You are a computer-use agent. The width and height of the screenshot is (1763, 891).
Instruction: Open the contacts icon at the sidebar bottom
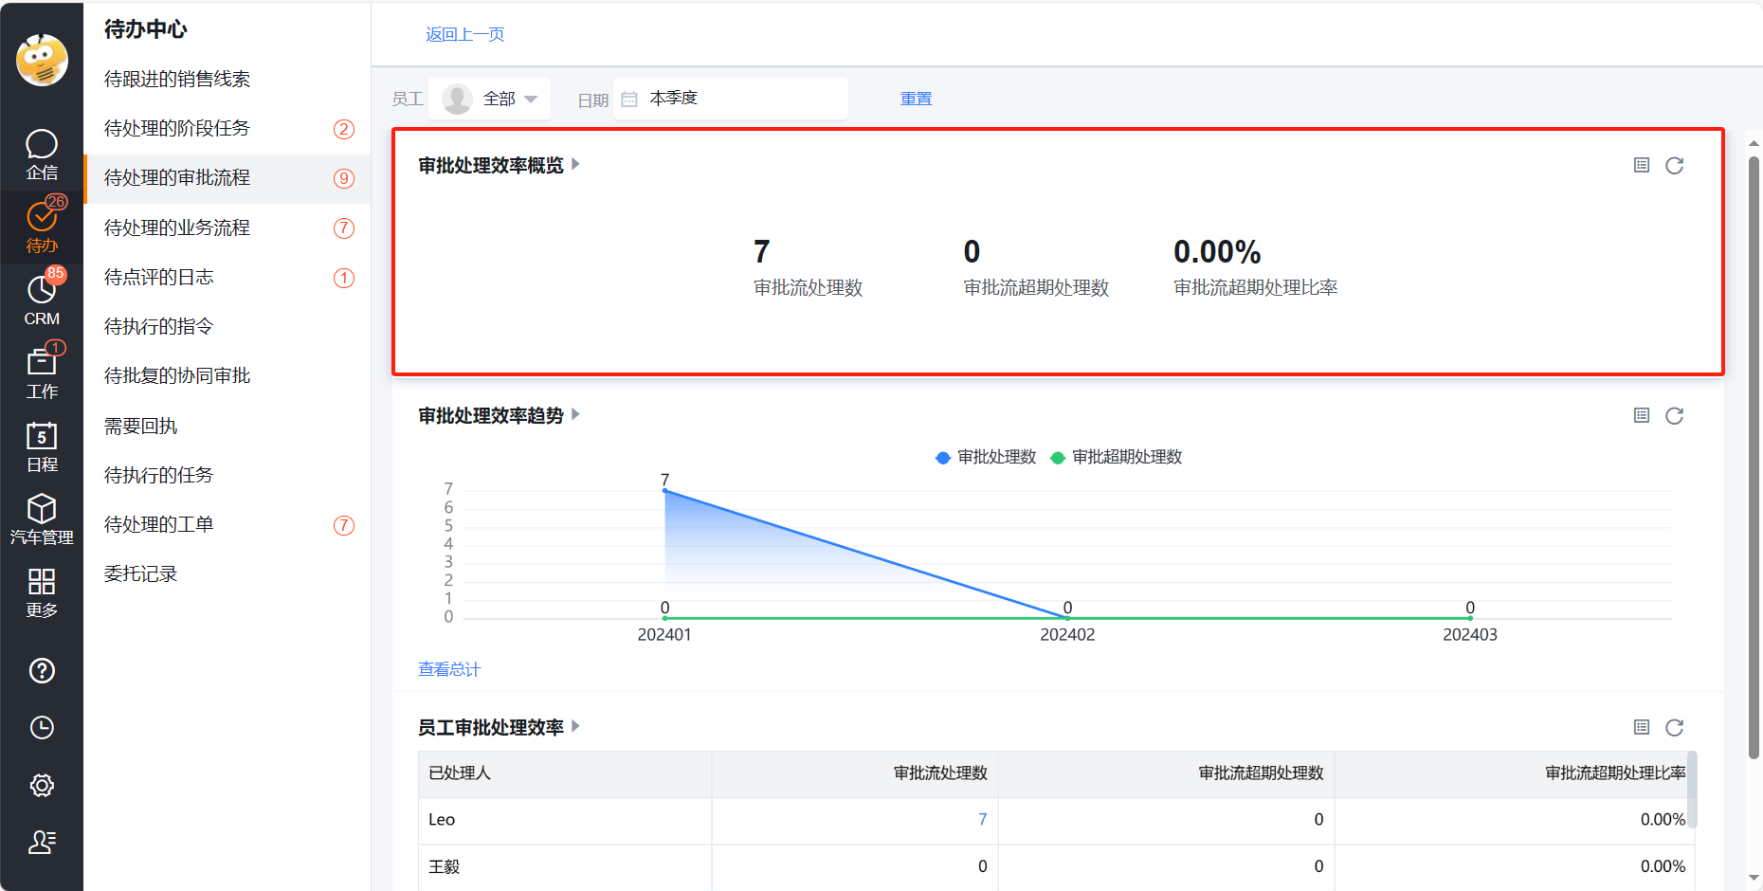point(42,842)
